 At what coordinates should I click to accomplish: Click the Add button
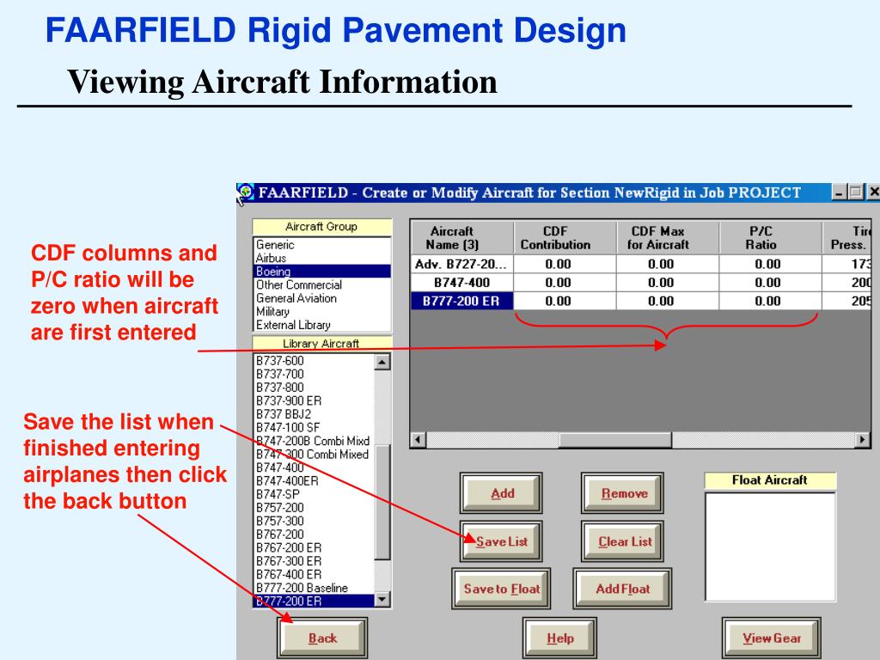pos(501,493)
